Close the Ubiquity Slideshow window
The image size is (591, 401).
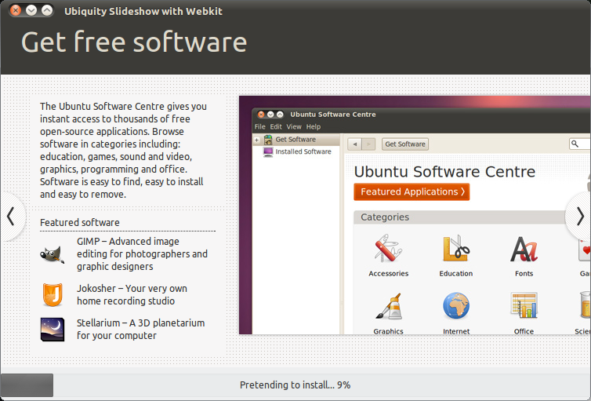(16, 10)
